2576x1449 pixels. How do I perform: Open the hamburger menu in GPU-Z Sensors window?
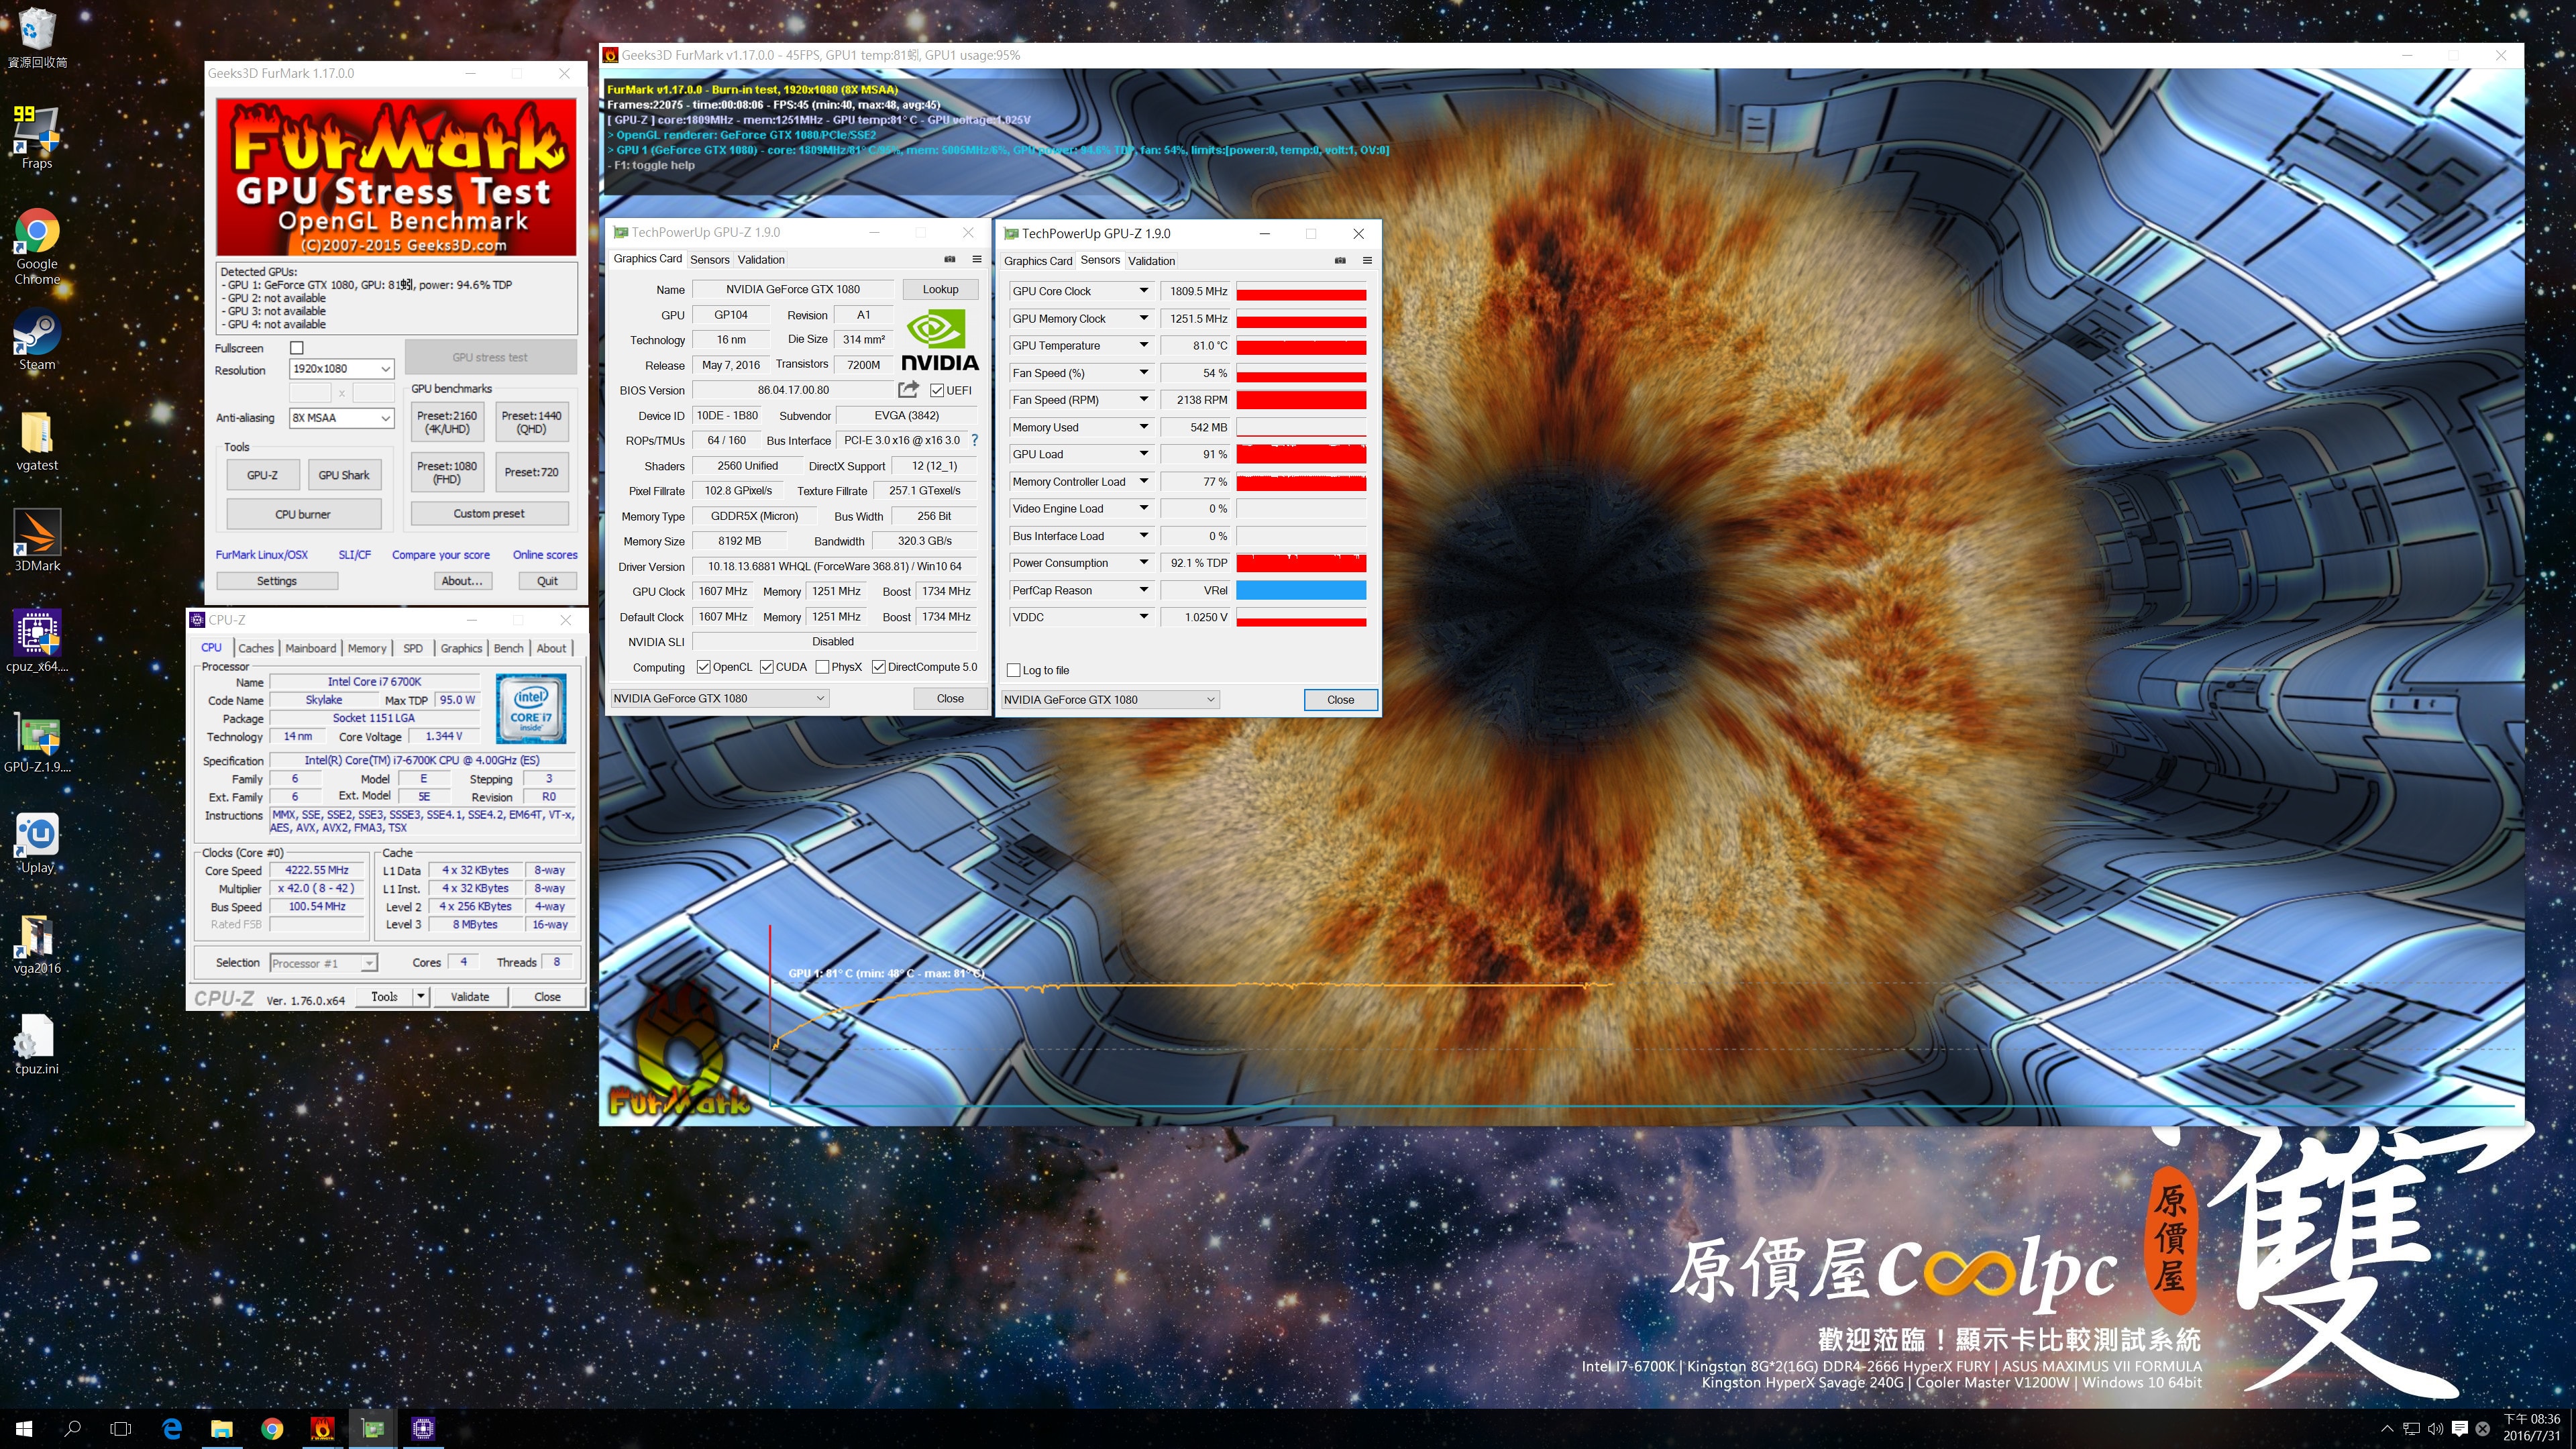[x=1367, y=260]
